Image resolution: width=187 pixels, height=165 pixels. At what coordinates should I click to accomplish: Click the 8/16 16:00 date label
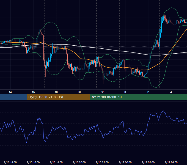33,162
